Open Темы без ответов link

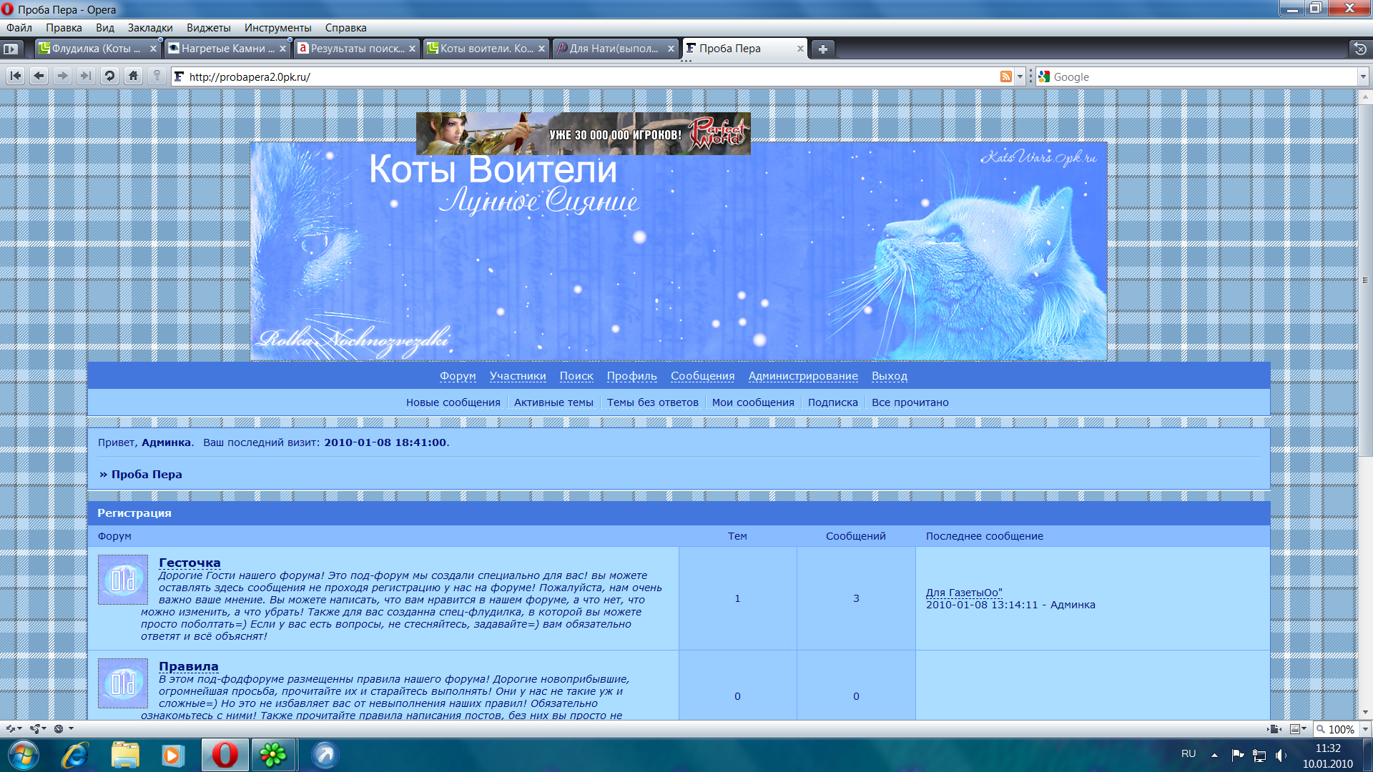[653, 402]
